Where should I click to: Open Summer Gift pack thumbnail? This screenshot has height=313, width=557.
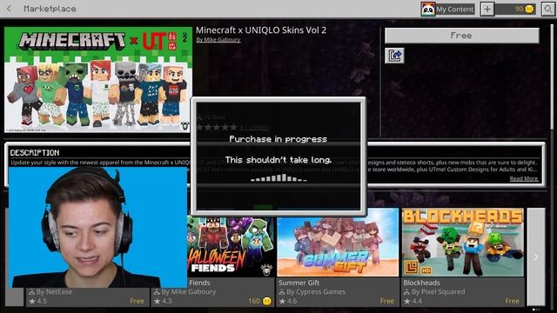(338, 243)
